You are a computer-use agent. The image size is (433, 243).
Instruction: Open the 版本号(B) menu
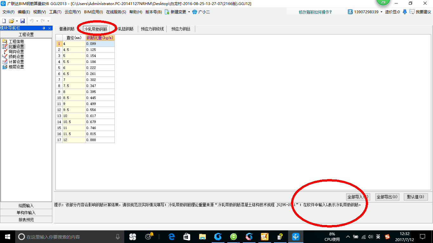[x=153, y=12]
